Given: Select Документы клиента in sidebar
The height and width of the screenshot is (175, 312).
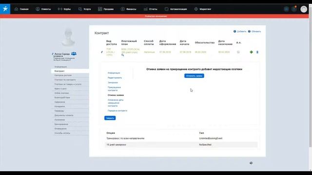Looking at the screenshot, I should pyautogui.click(x=64, y=115).
